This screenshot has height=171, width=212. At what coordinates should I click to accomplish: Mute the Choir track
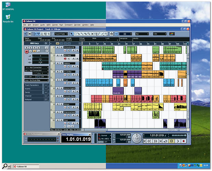click(57, 120)
